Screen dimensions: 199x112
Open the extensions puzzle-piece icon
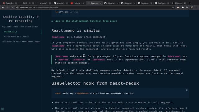183,7
